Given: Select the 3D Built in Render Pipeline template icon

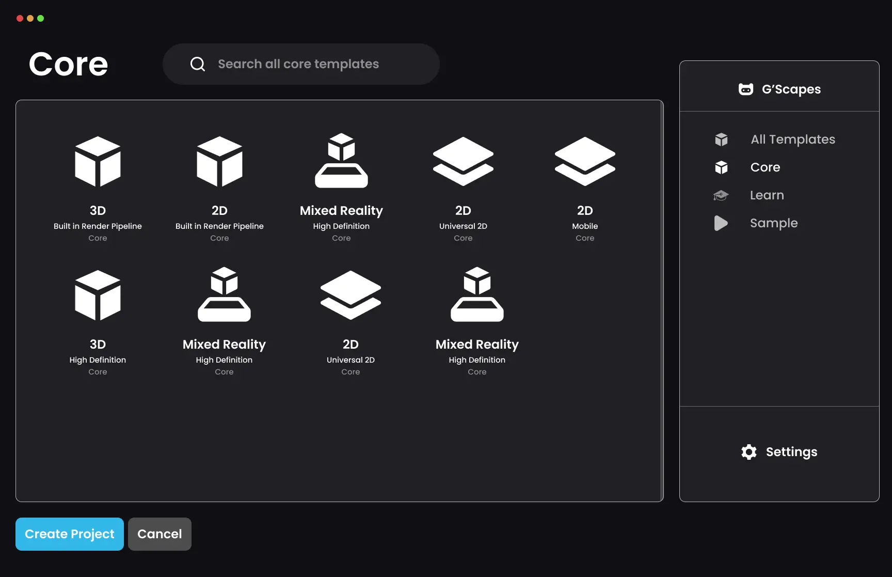Looking at the screenshot, I should 98,161.
